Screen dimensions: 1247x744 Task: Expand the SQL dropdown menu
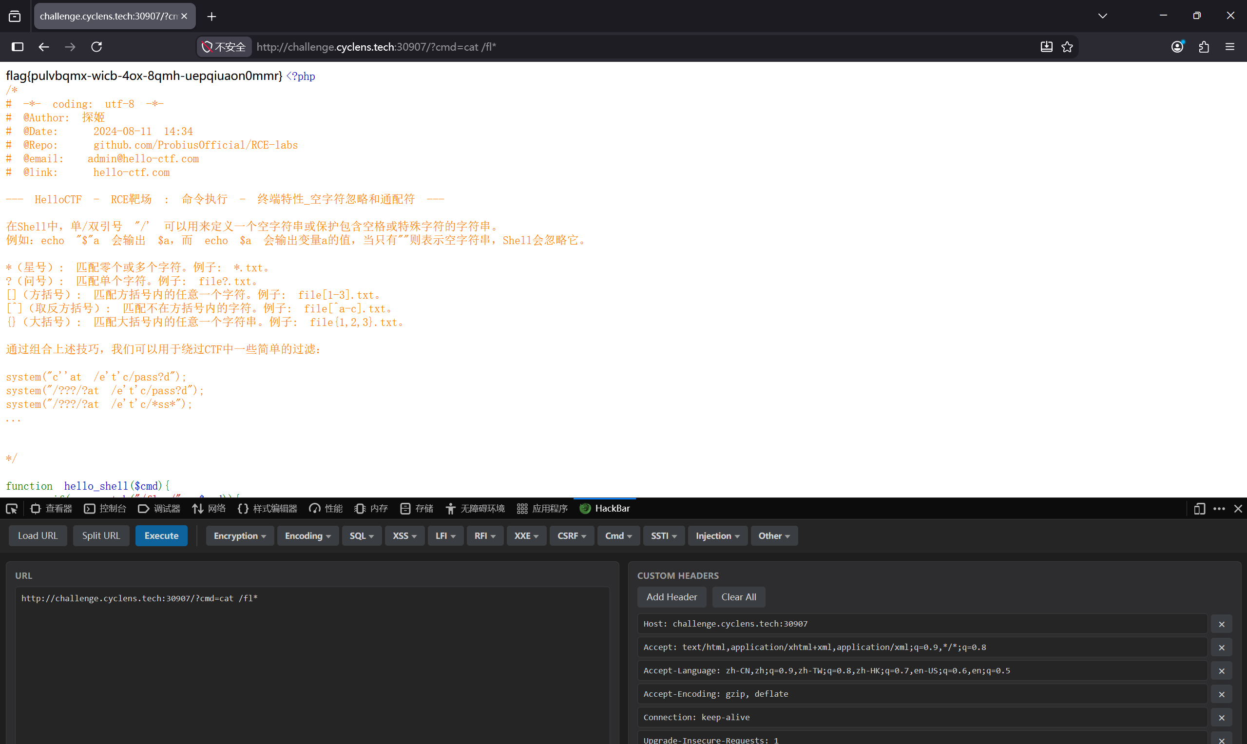pos(362,536)
